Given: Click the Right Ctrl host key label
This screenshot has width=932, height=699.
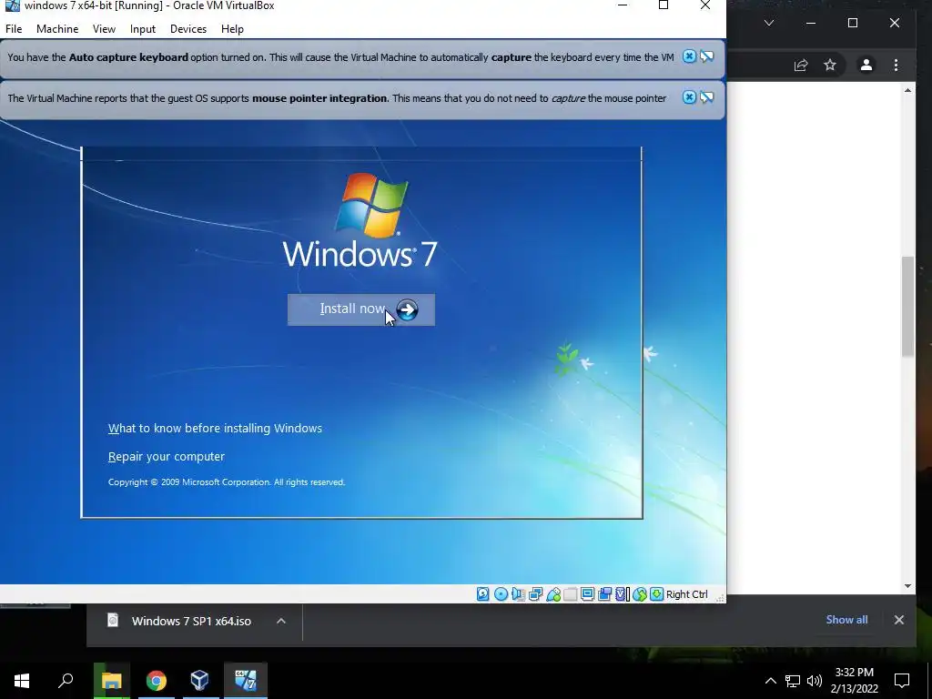Looking at the screenshot, I should tap(687, 594).
